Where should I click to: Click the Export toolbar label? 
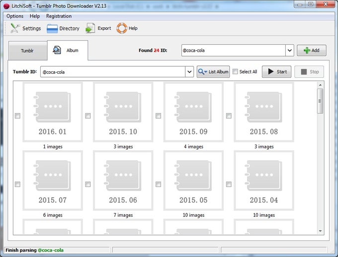click(104, 28)
